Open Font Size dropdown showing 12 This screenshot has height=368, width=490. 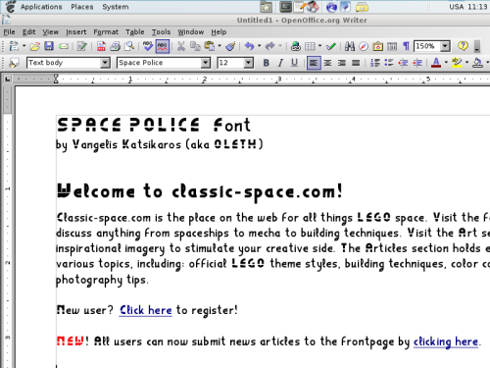coord(249,63)
